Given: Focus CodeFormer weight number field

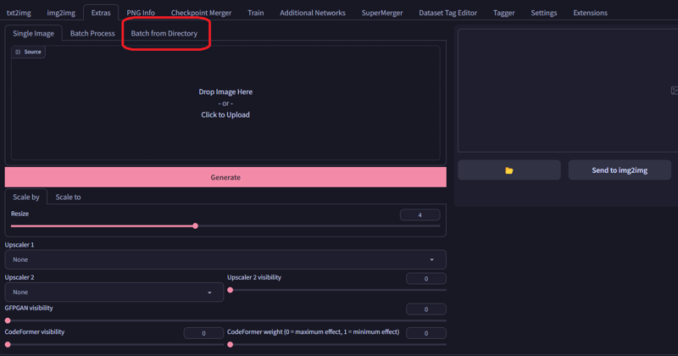Looking at the screenshot, I should (x=426, y=333).
